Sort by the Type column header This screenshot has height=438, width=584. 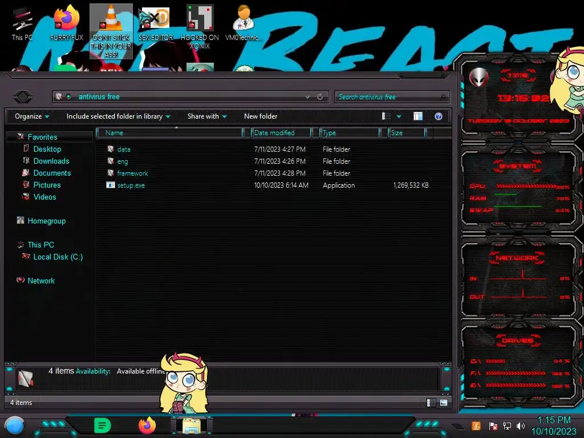click(350, 132)
